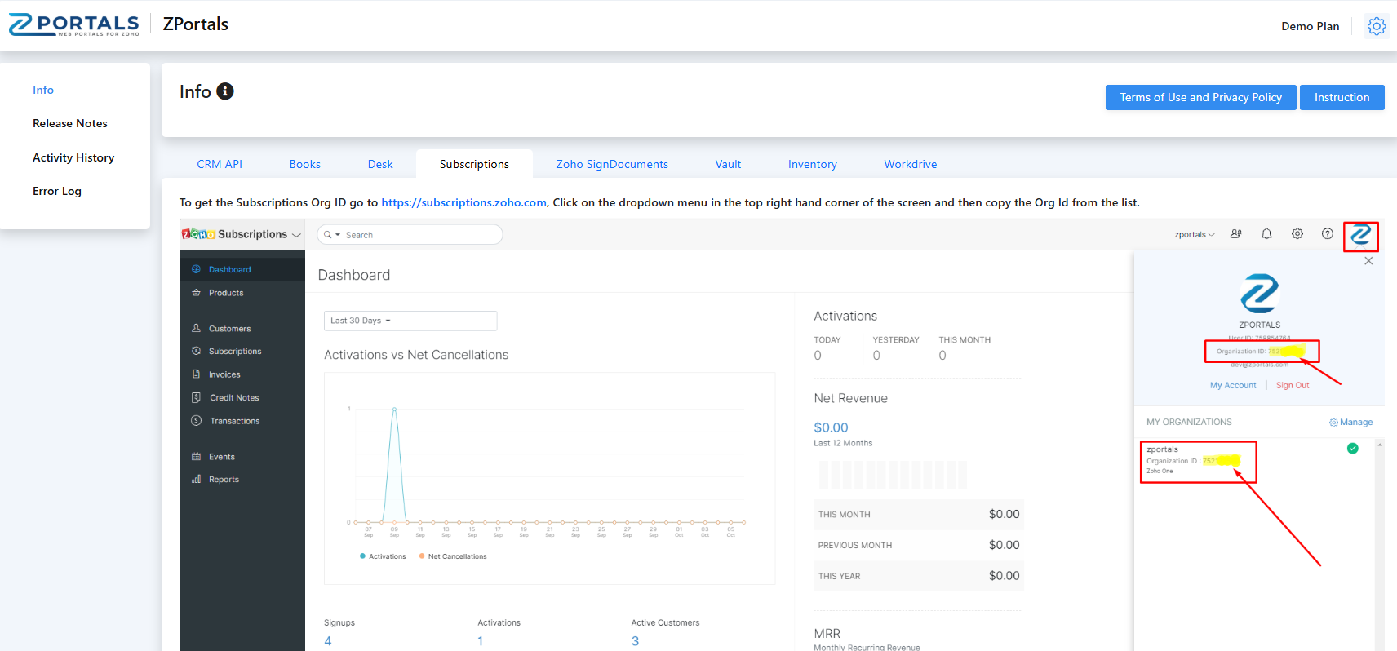Screen dimensions: 1397x651
Task: Open the help question mark icon
Action: click(x=1328, y=234)
